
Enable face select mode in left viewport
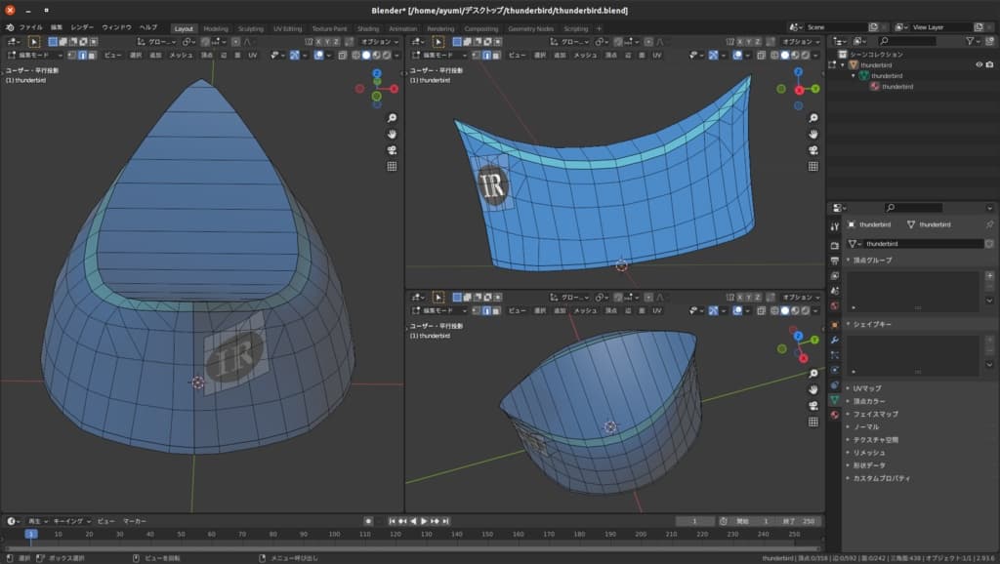click(x=91, y=56)
